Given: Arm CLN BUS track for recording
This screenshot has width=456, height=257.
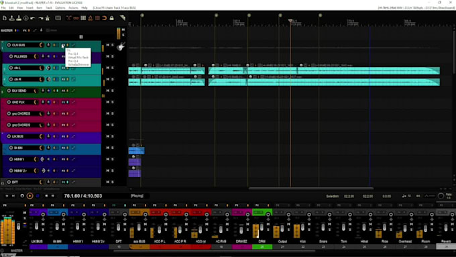Looking at the screenshot, I should pyautogui.click(x=9, y=45).
